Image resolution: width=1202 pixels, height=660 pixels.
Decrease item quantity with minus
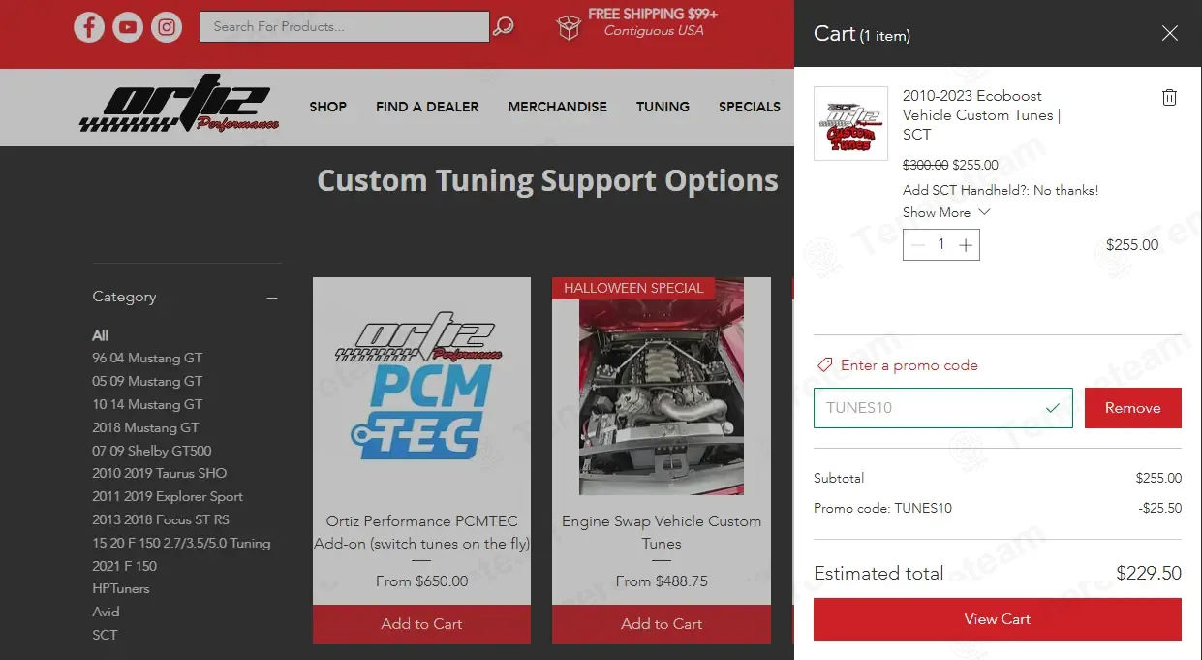[x=918, y=245]
